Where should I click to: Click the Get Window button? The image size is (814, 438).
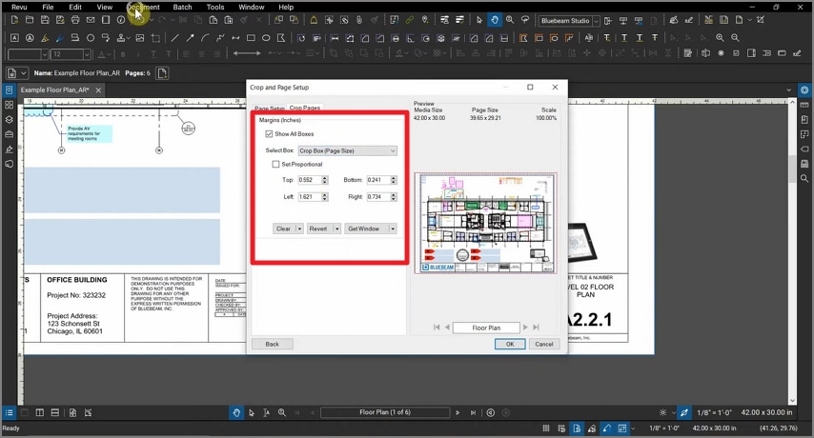click(x=363, y=229)
